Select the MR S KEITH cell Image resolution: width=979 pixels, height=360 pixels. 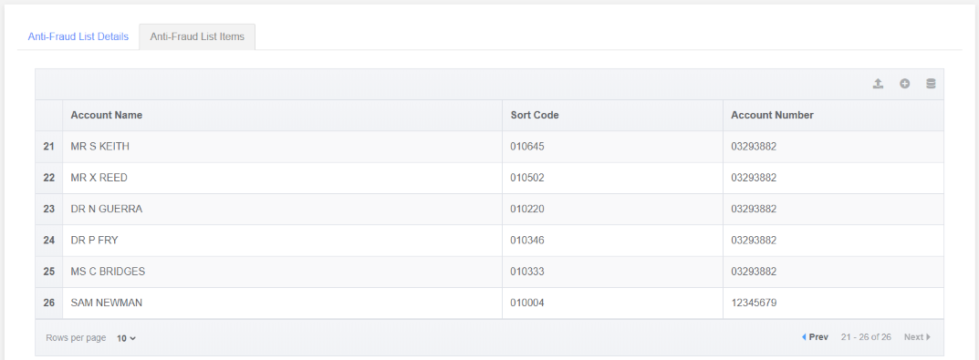click(282, 147)
